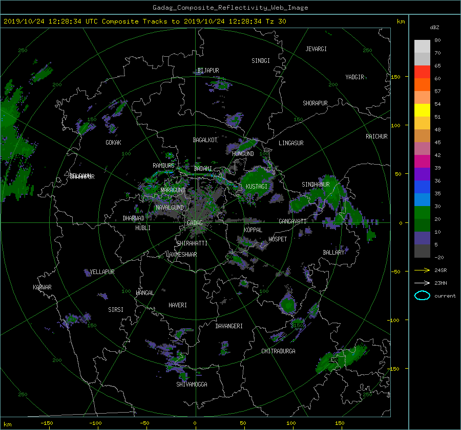Click the GANGAVATI city label
Viewport: 461px width, 430px height.
(293, 221)
